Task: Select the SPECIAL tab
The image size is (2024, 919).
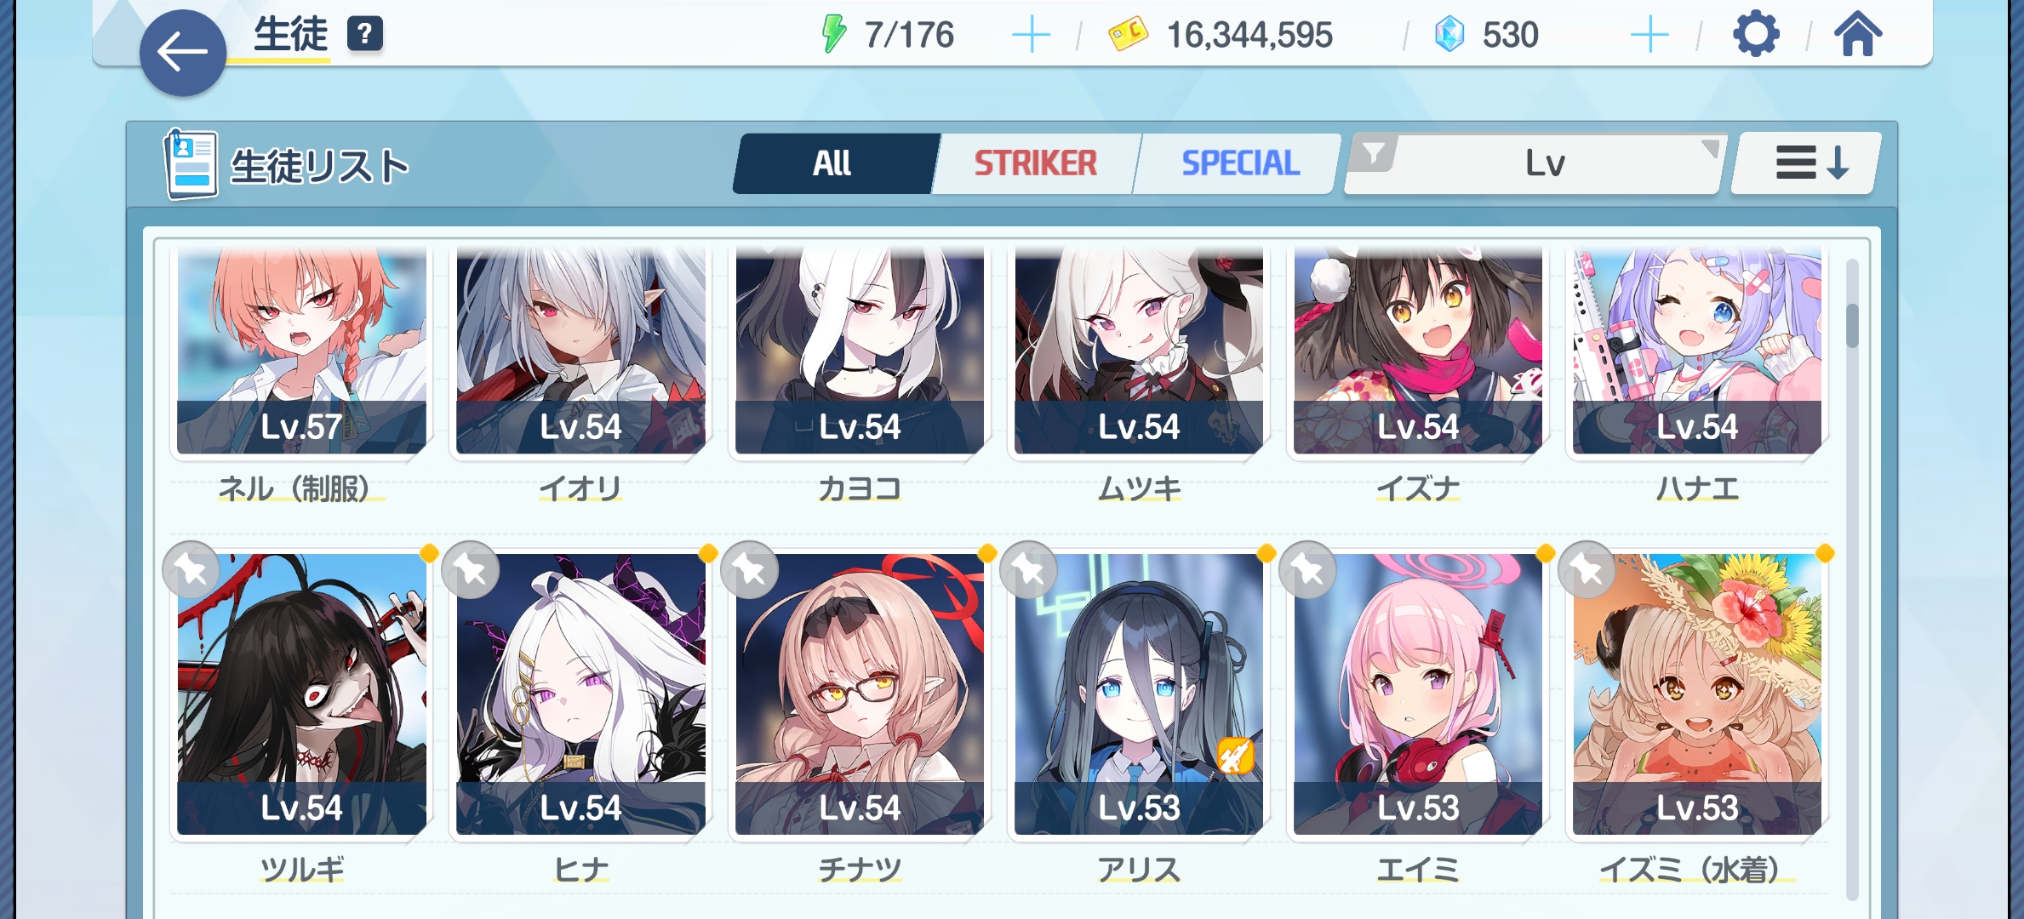Action: [x=1240, y=163]
